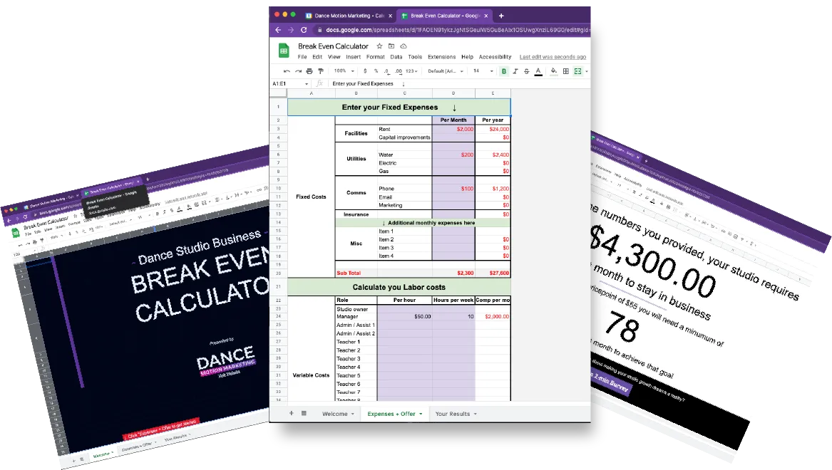The height and width of the screenshot is (470, 832).
Task: Select the 'Enter your Fixed Expenses' header cell
Action: 399,107
